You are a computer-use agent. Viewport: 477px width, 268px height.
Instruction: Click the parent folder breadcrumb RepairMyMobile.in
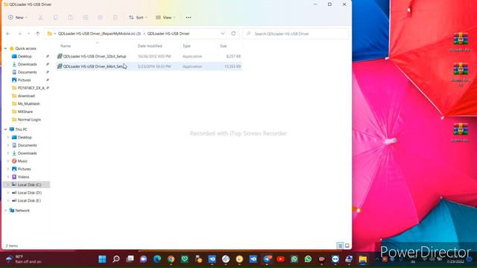click(99, 33)
